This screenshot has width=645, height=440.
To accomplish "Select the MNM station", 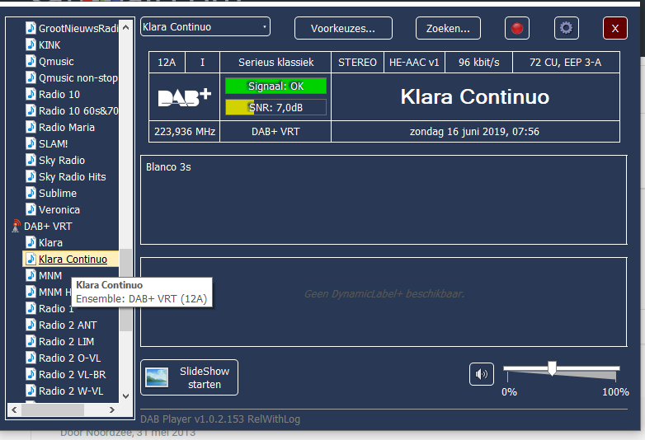I will click(50, 276).
